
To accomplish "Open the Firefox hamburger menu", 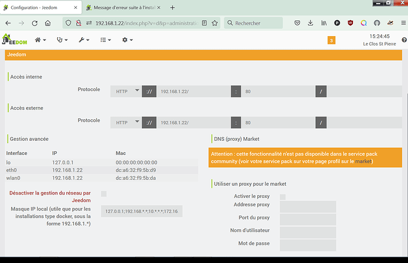I will pos(403,23).
